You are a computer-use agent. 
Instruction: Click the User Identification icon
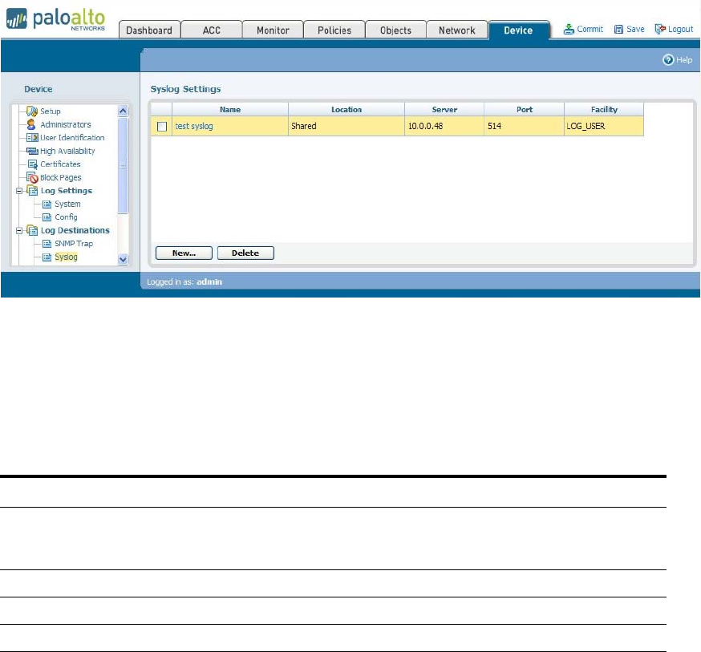(32, 138)
